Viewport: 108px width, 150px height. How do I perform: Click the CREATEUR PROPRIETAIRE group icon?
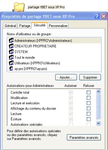[x=11, y=46]
